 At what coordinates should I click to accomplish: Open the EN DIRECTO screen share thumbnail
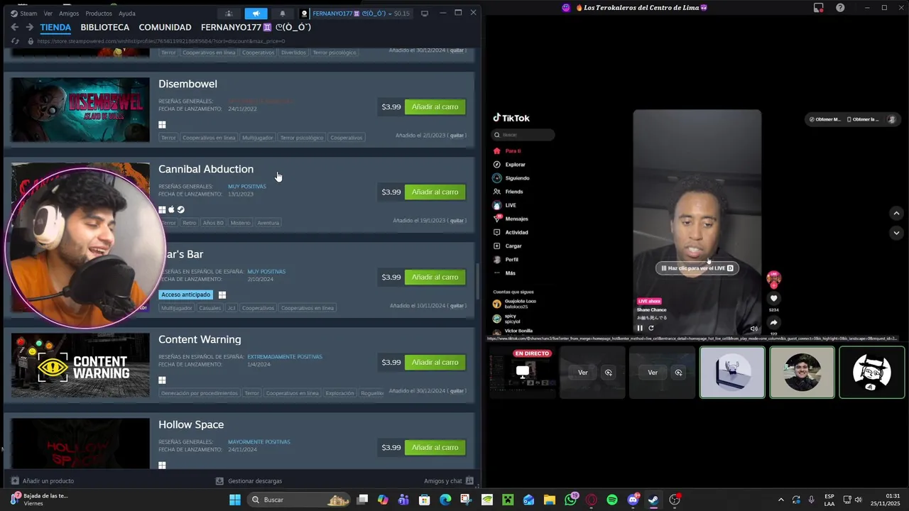point(523,372)
